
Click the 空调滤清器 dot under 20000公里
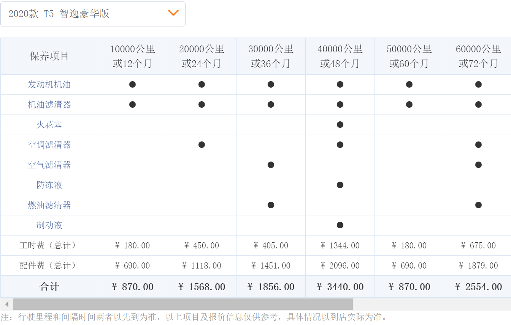[202, 145]
